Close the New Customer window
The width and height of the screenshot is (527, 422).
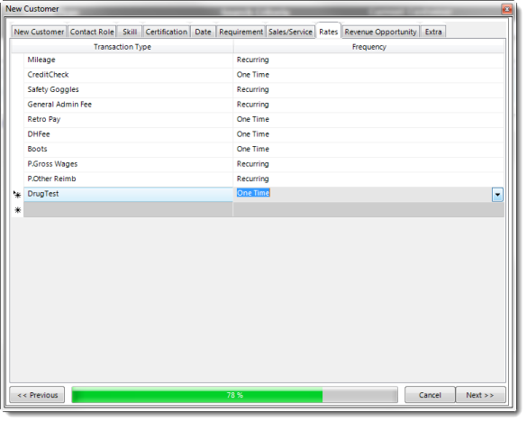(507, 9)
